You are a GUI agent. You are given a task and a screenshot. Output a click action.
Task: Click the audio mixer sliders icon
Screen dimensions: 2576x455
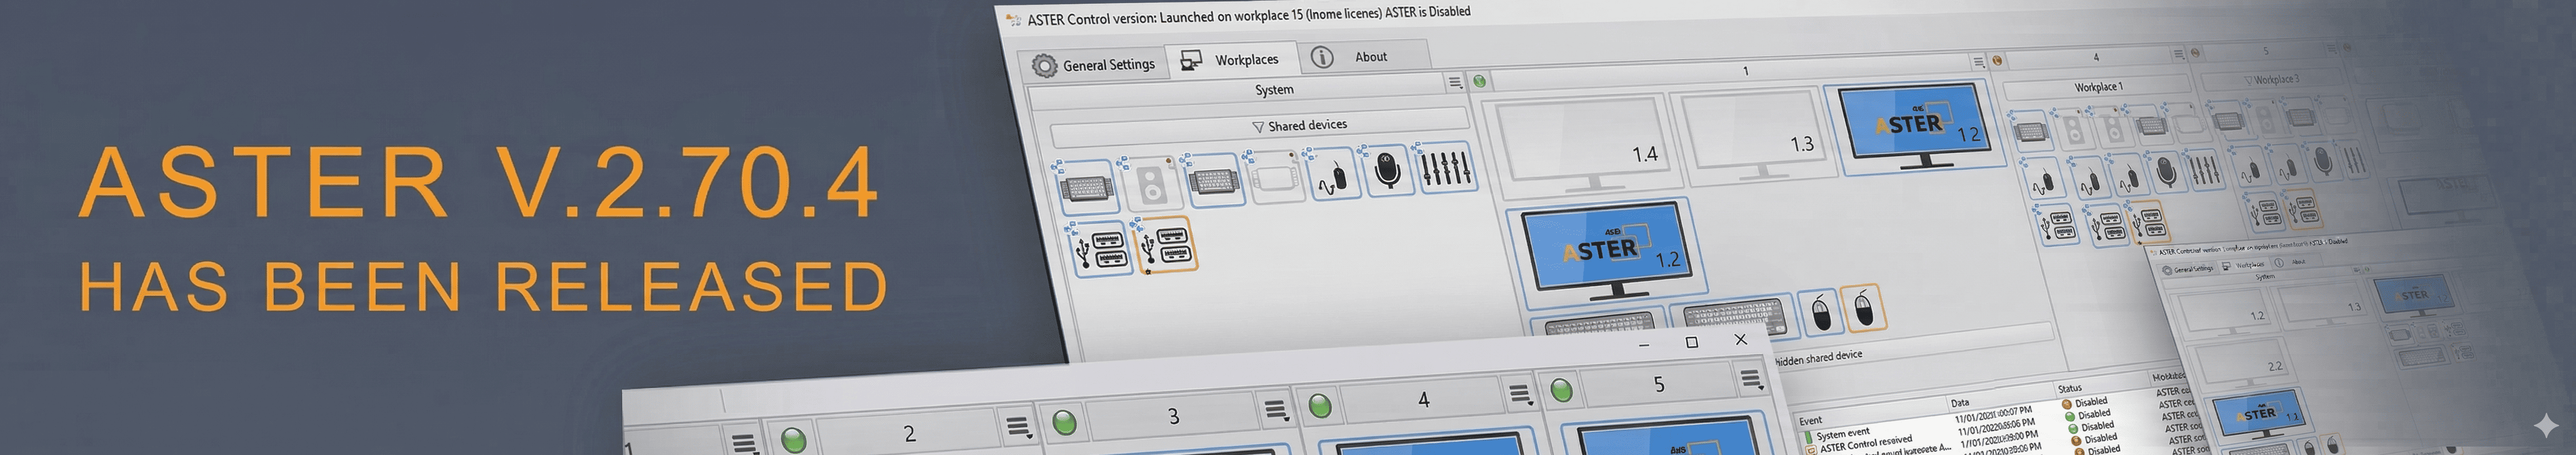tap(1446, 167)
